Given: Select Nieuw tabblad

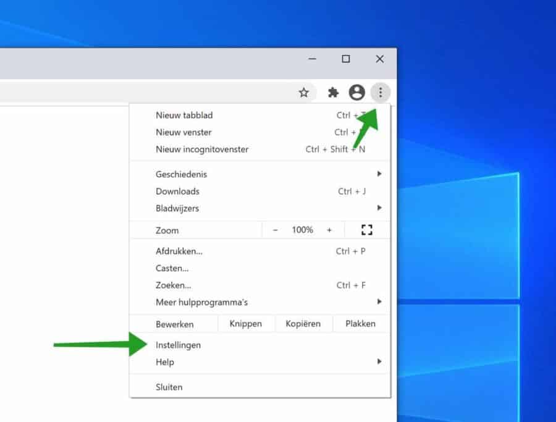Looking at the screenshot, I should [x=184, y=115].
